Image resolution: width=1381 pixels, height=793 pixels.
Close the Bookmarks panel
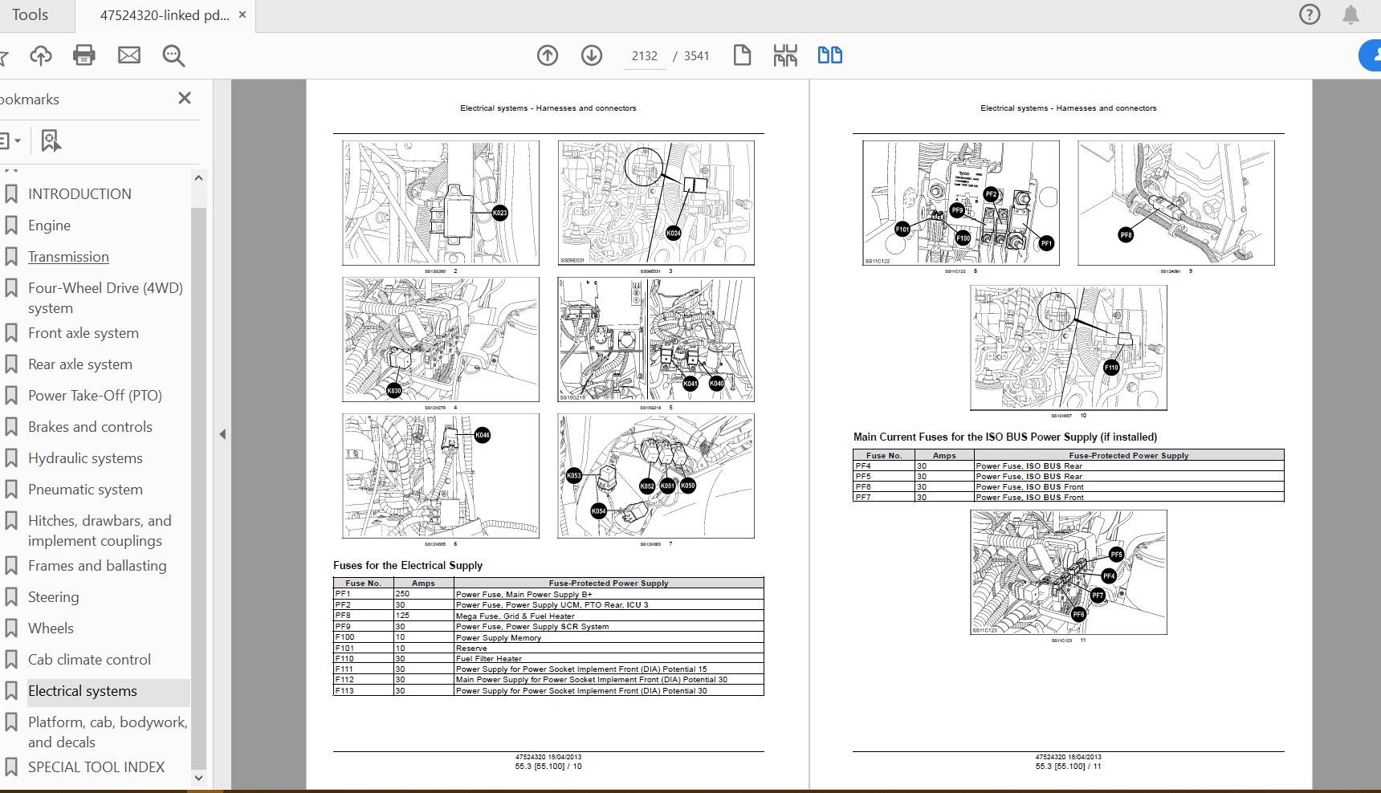(x=185, y=98)
